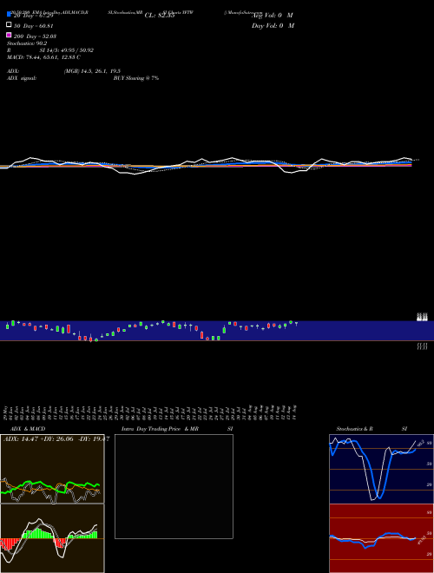Image resolution: width=434 pixels, height=573 pixels.
Task: Click the red RSI oscillator panel
Action: pos(381,538)
